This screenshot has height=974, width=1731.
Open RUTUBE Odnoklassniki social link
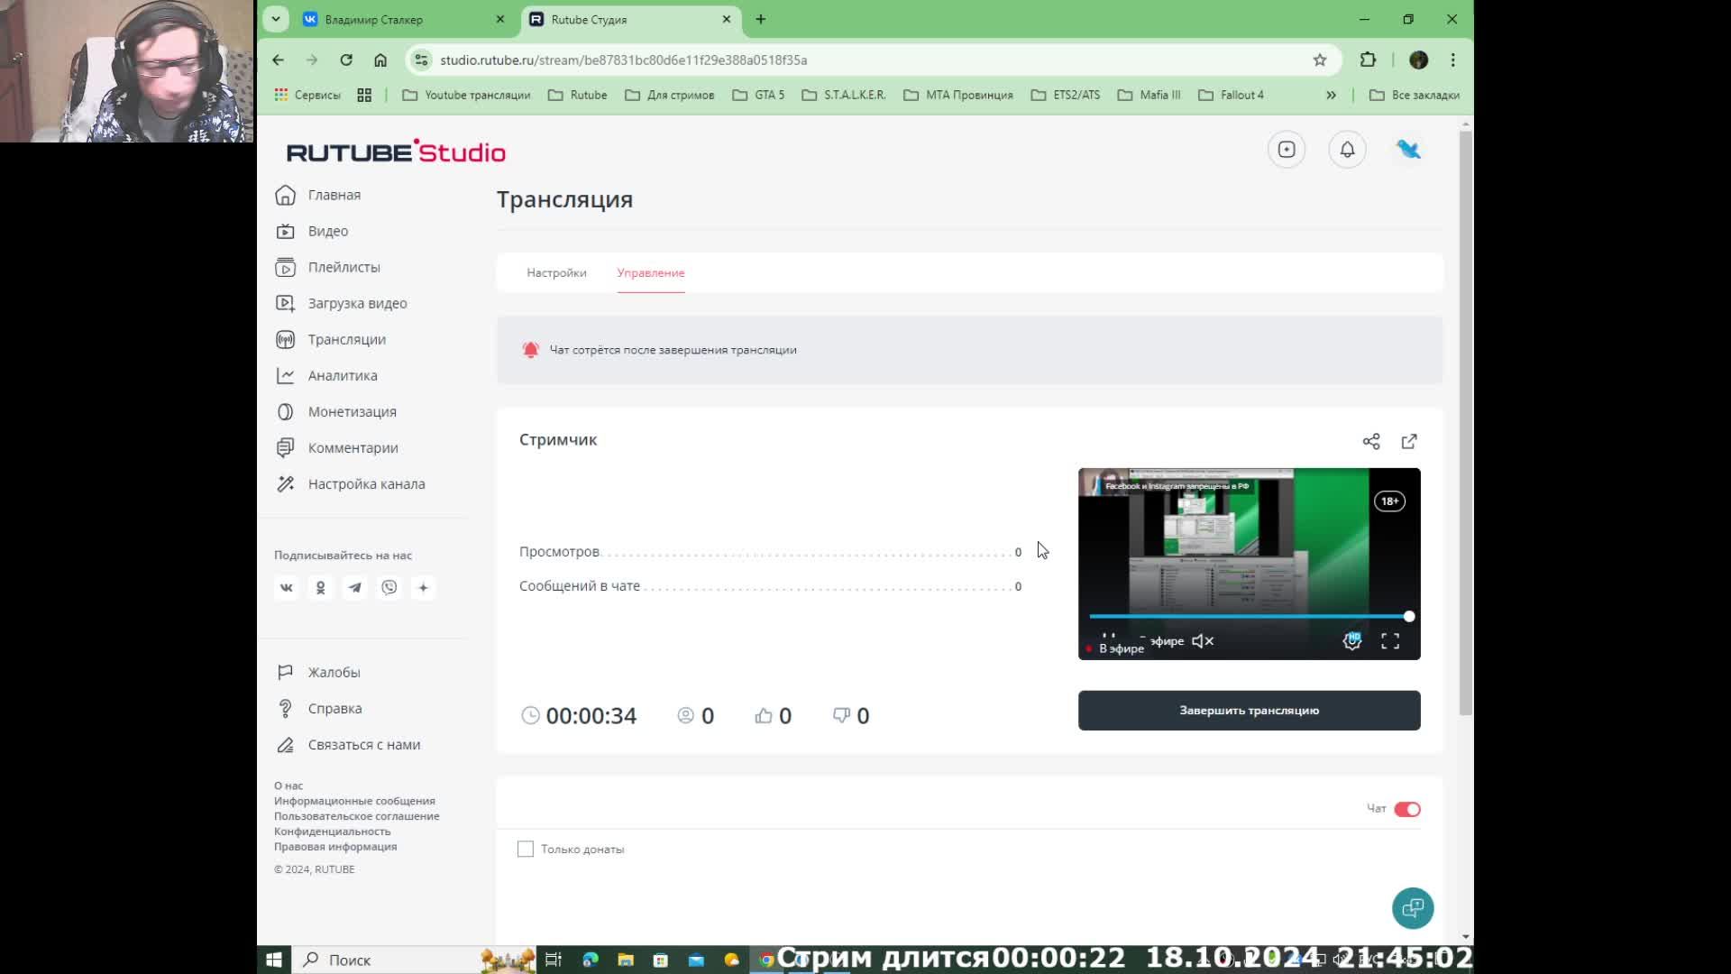click(x=320, y=588)
